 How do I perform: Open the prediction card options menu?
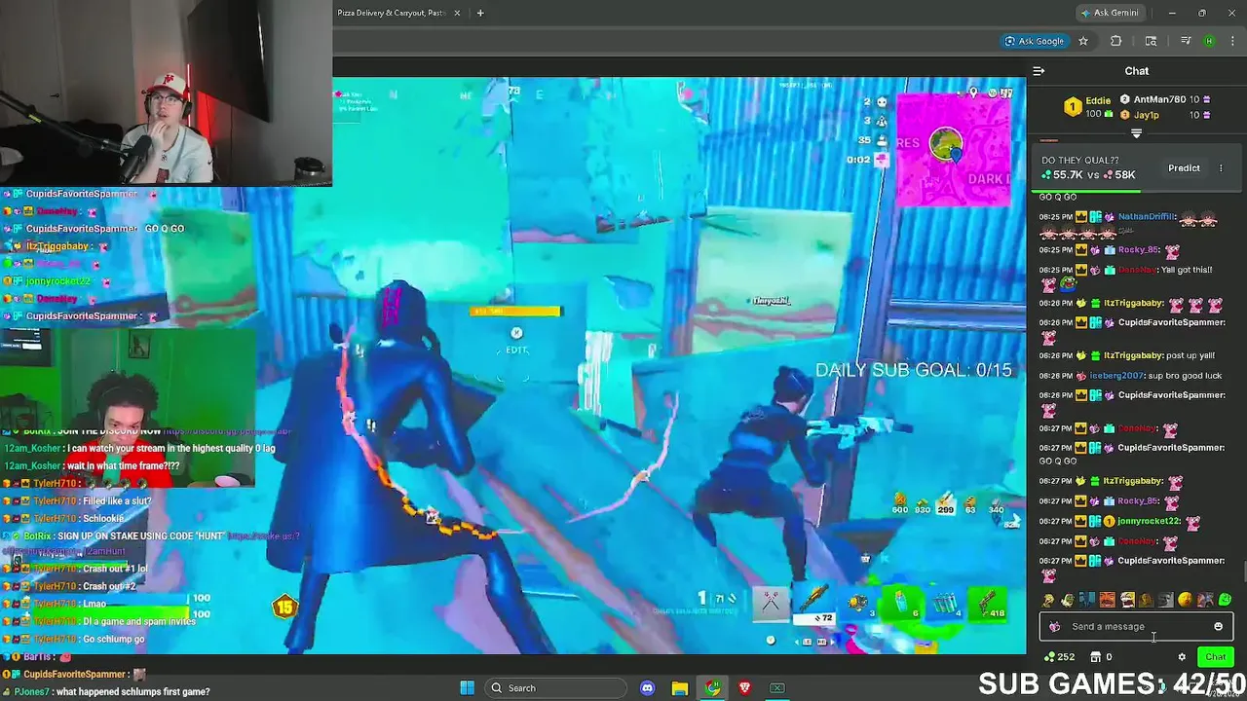(x=1221, y=168)
